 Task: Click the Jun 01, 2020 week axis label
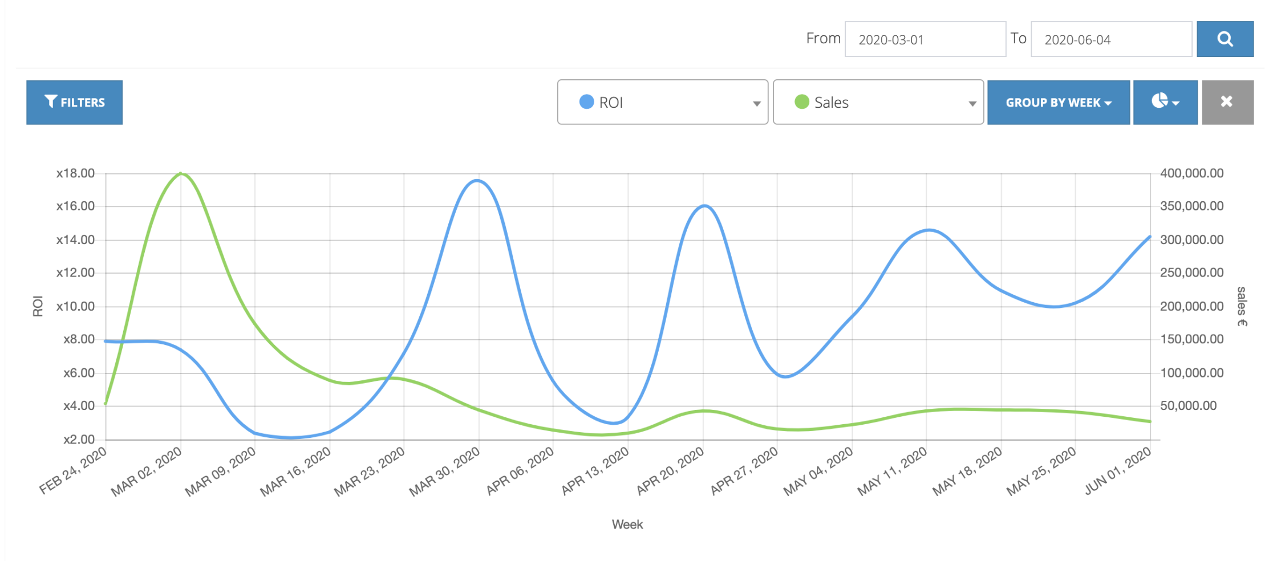tap(1118, 471)
